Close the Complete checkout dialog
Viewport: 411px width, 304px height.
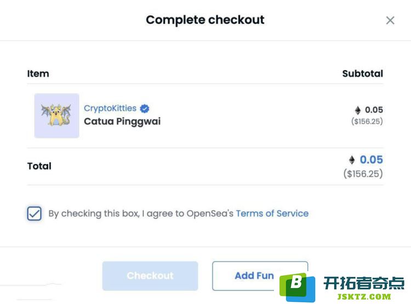tap(390, 20)
